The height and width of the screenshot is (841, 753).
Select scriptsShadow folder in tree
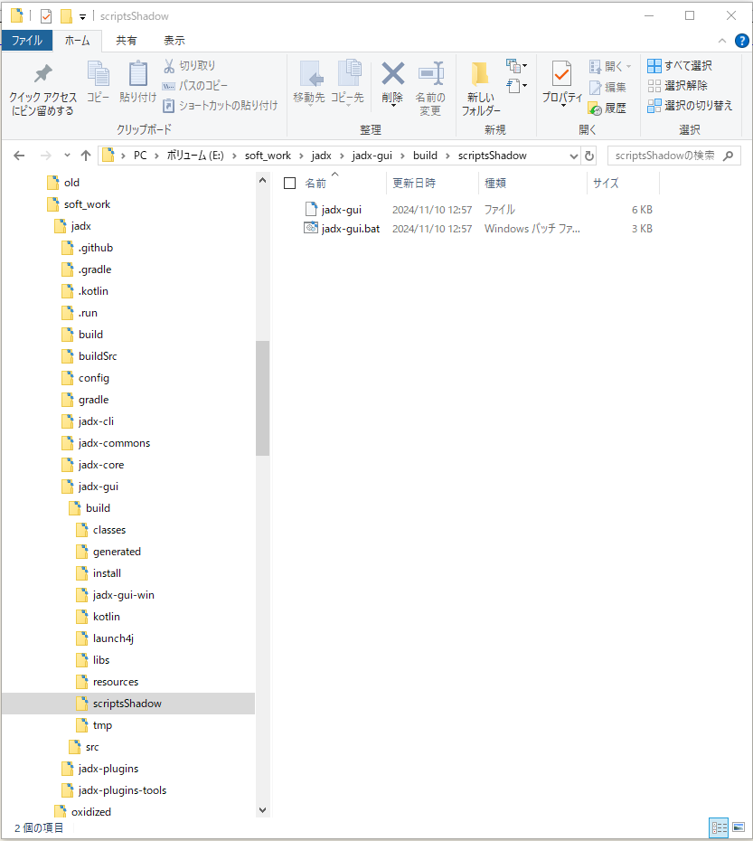[127, 704]
